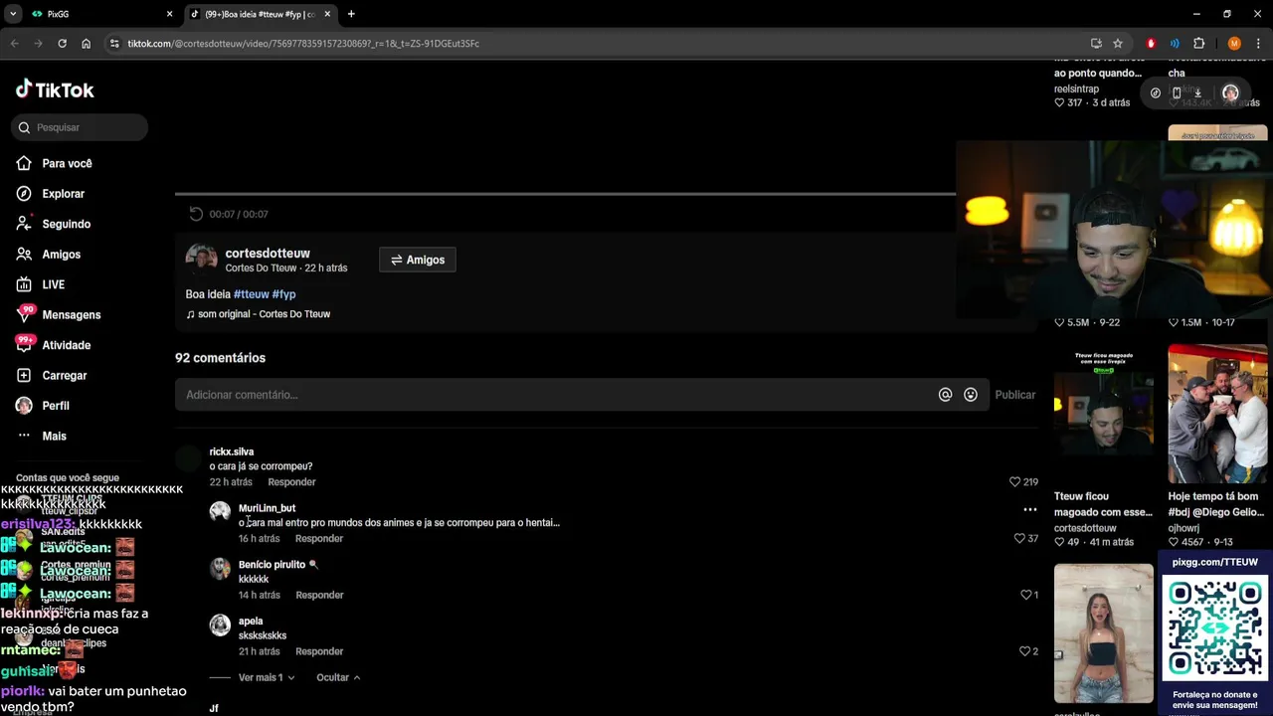
Task: Click the replay video icon
Action: 196,214
